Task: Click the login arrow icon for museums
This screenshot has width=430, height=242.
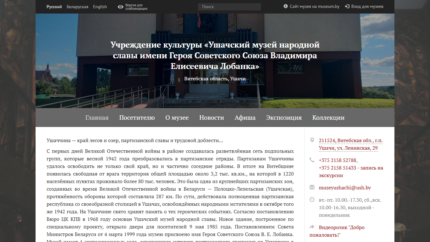Action: 347,6
